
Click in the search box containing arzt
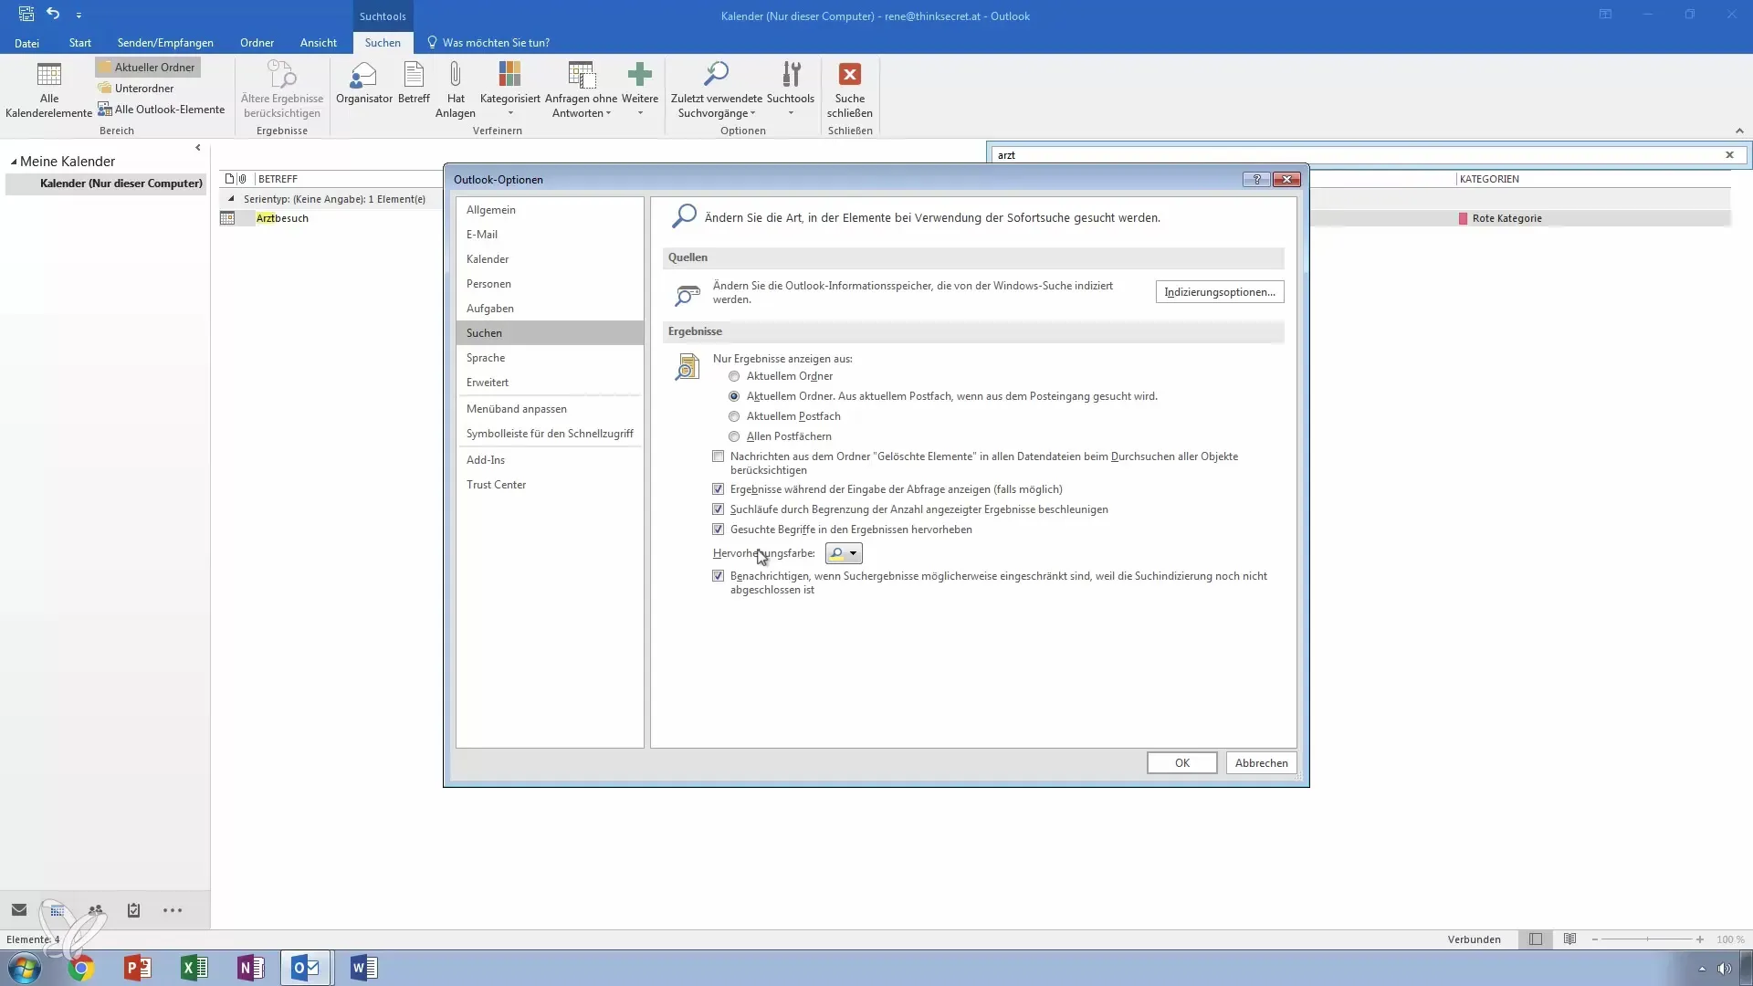(1356, 155)
